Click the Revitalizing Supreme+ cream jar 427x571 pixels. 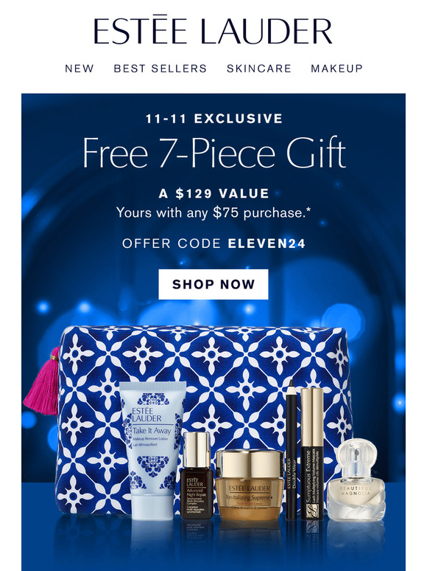click(249, 483)
